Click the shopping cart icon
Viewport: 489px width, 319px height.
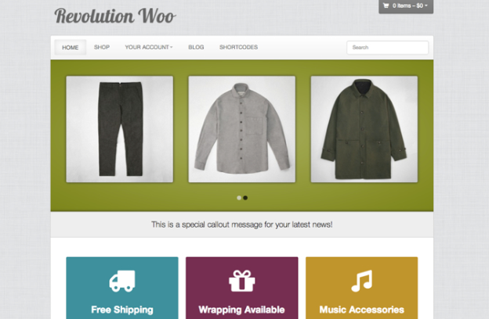[386, 5]
